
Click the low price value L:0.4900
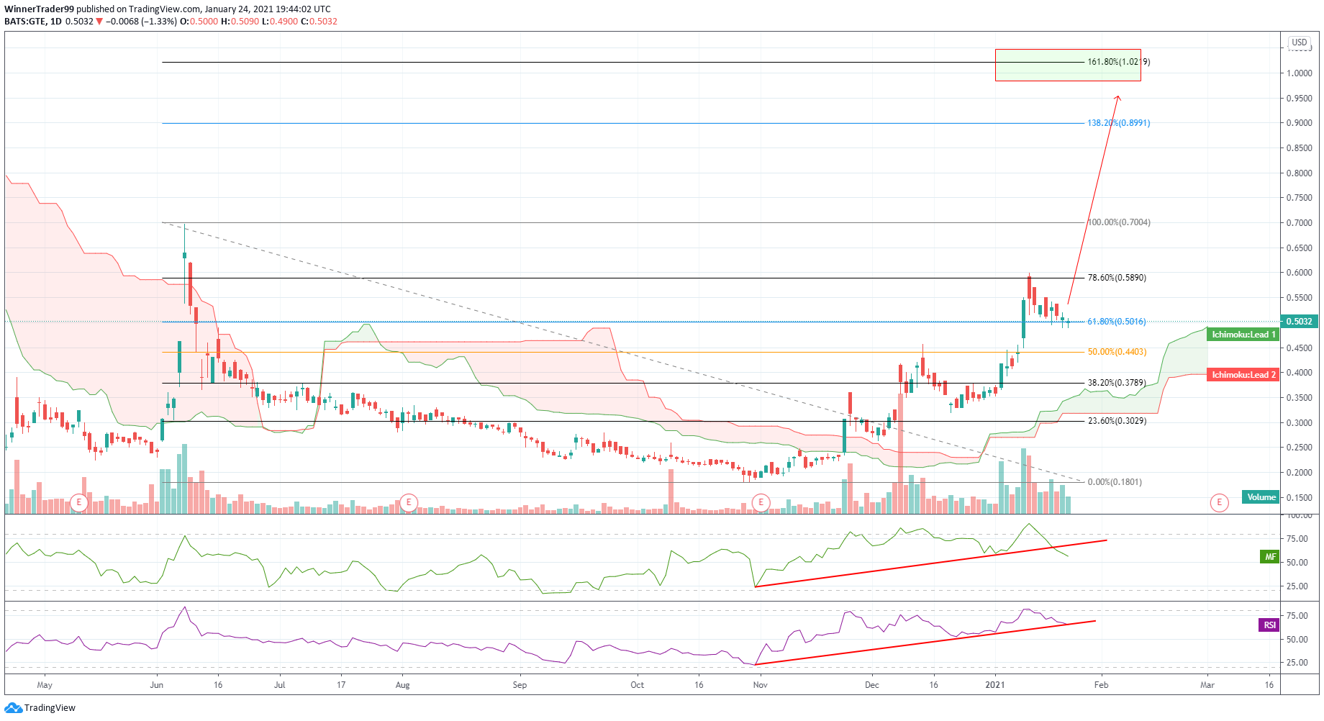[279, 22]
